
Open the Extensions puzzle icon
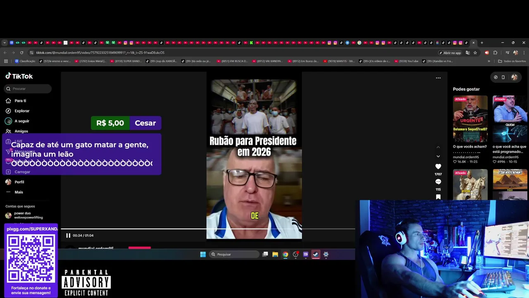[495, 53]
